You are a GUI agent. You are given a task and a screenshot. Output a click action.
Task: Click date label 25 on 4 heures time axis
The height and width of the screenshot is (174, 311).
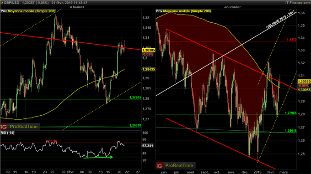(52, 172)
